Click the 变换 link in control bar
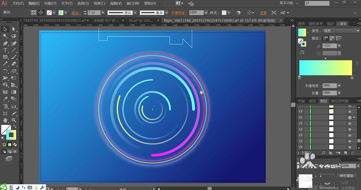Image resolution: width=361 pixels, height=190 pixels. point(263,13)
